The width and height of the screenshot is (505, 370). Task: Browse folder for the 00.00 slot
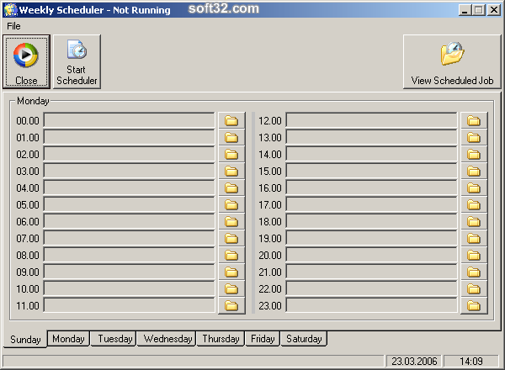pos(231,120)
